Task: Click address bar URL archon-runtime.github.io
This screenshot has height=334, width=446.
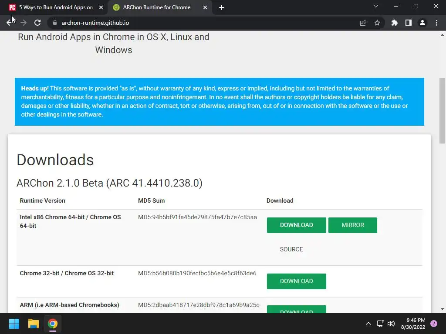Action: pos(95,23)
